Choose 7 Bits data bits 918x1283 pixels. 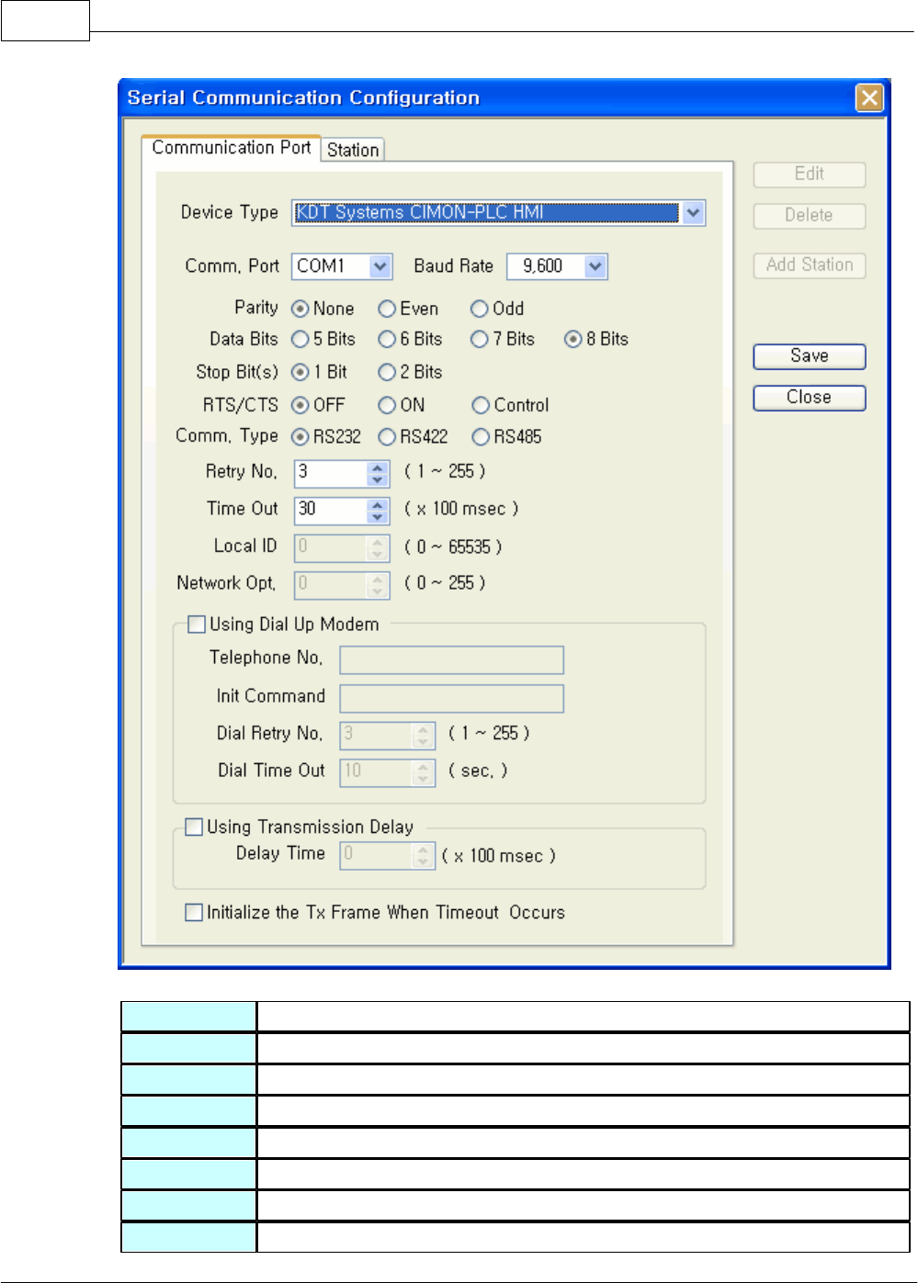[x=480, y=339]
